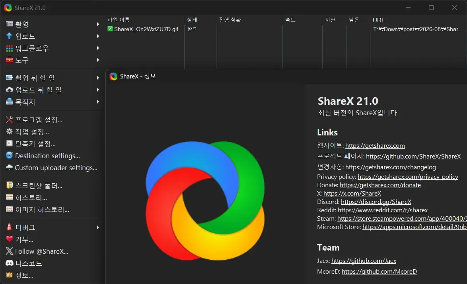Click the Custom uploader settings cloud icon

point(10,167)
